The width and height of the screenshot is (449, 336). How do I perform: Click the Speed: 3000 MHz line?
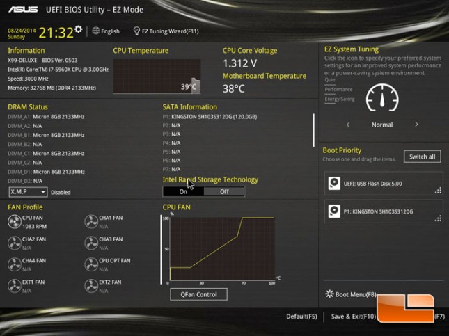[x=28, y=79]
